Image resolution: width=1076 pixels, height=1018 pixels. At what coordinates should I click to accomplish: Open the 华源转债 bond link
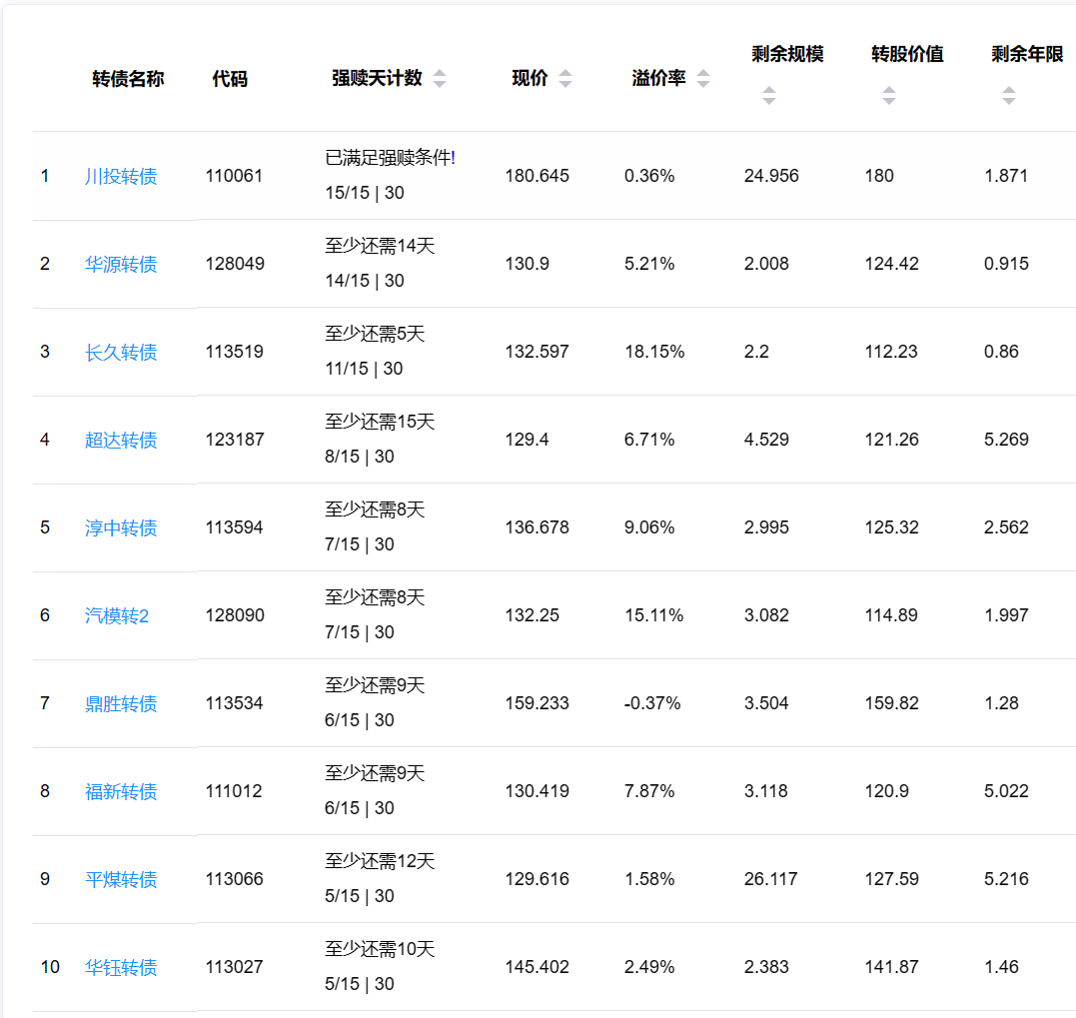(121, 265)
